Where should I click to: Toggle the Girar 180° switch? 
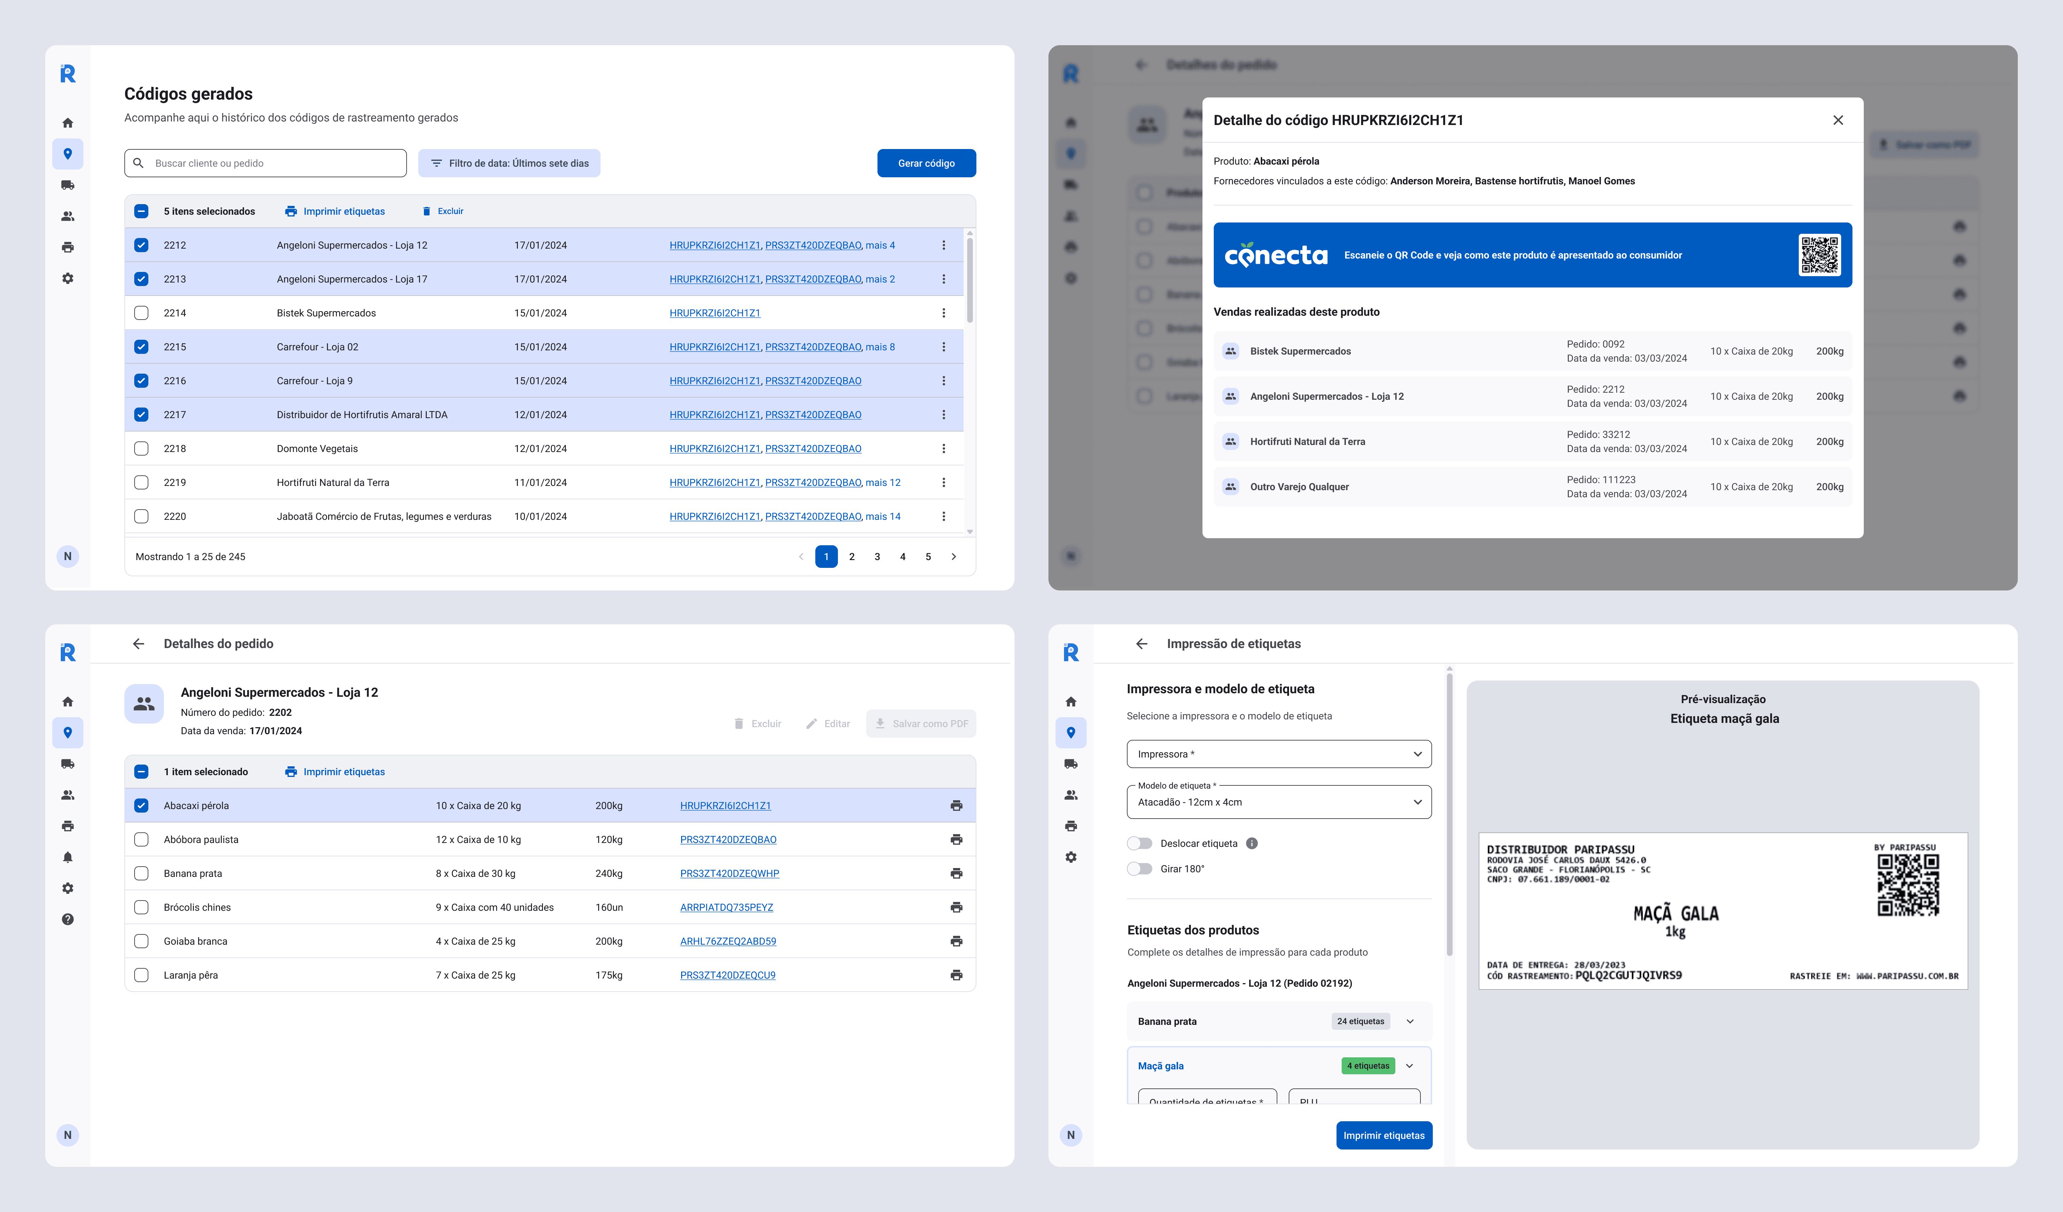tap(1140, 868)
